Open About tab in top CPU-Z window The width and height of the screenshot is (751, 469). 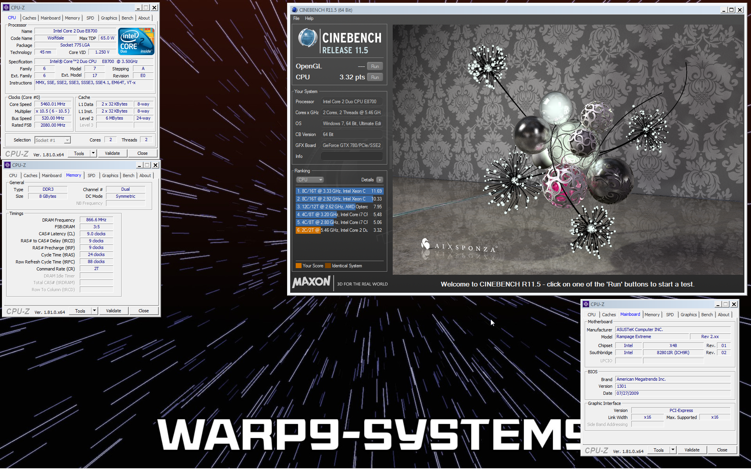tap(144, 18)
